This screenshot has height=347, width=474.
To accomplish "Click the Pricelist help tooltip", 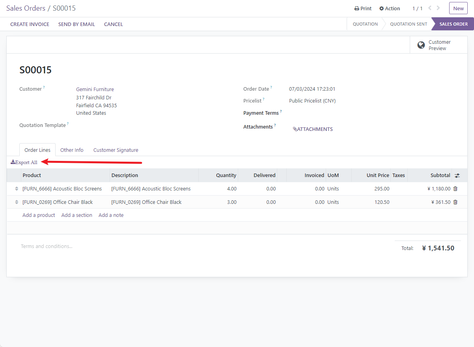I will pyautogui.click(x=263, y=99).
